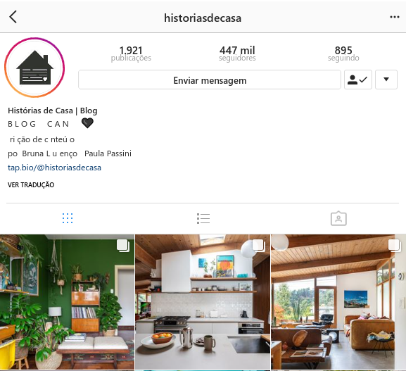Switch to list view tab
The width and height of the screenshot is (406, 371).
pyautogui.click(x=203, y=218)
